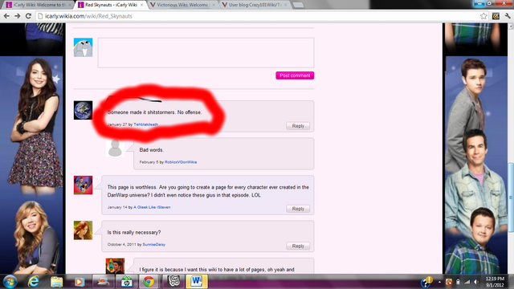
Task: Open the User blog:Crazy101Wiki tab
Action: [x=255, y=5]
